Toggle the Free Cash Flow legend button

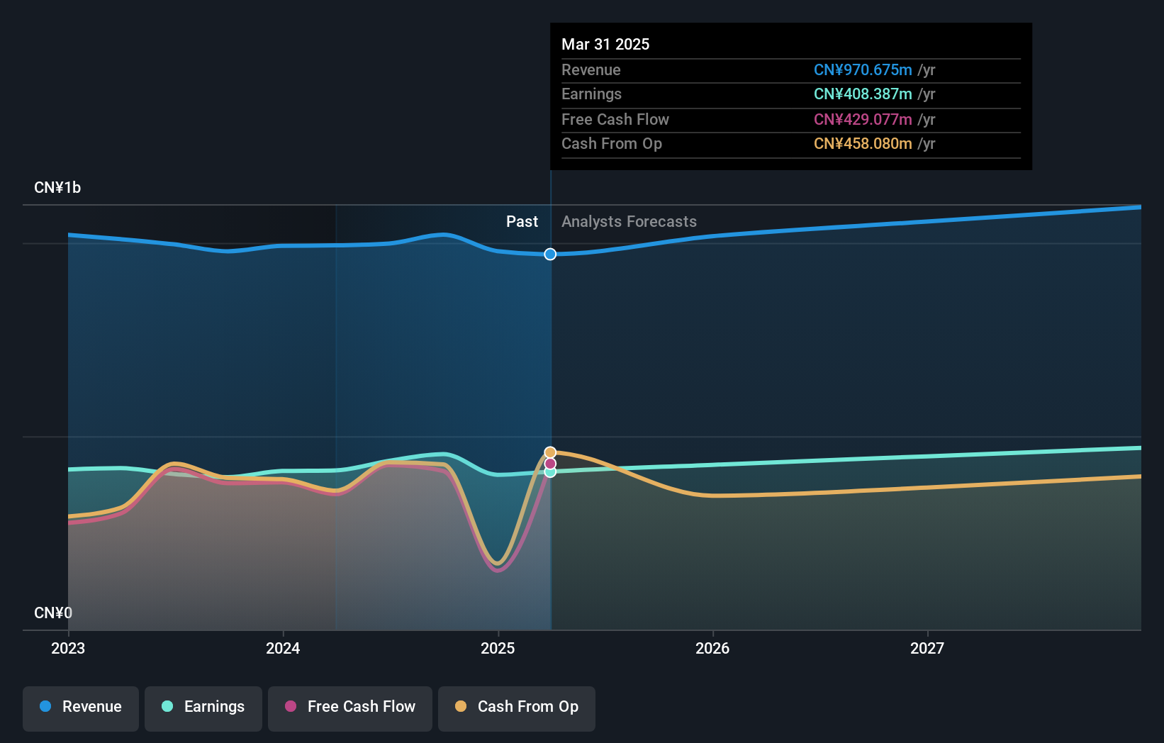point(350,708)
